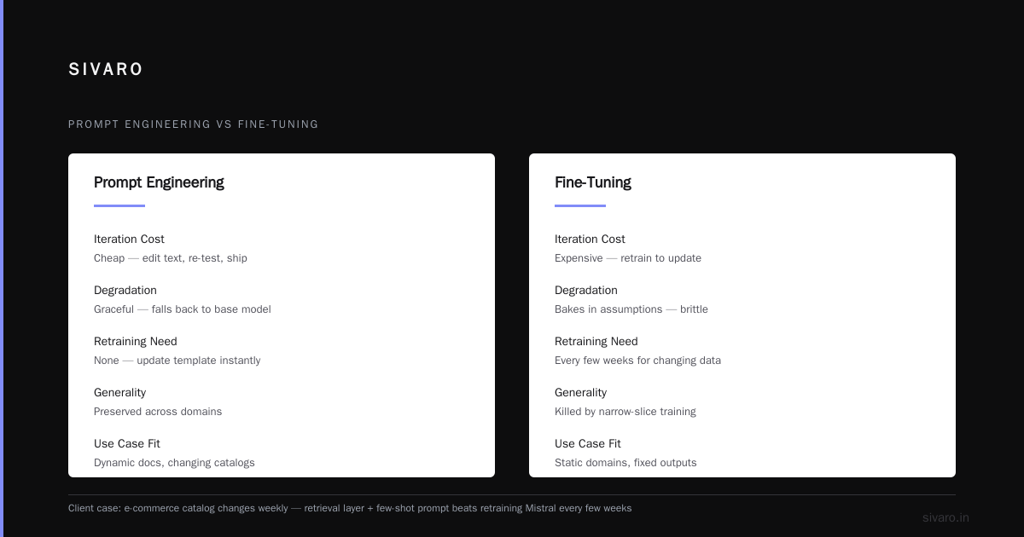Select 'Generality' label in Prompt Engineering card
This screenshot has height=537, width=1024.
(x=119, y=393)
